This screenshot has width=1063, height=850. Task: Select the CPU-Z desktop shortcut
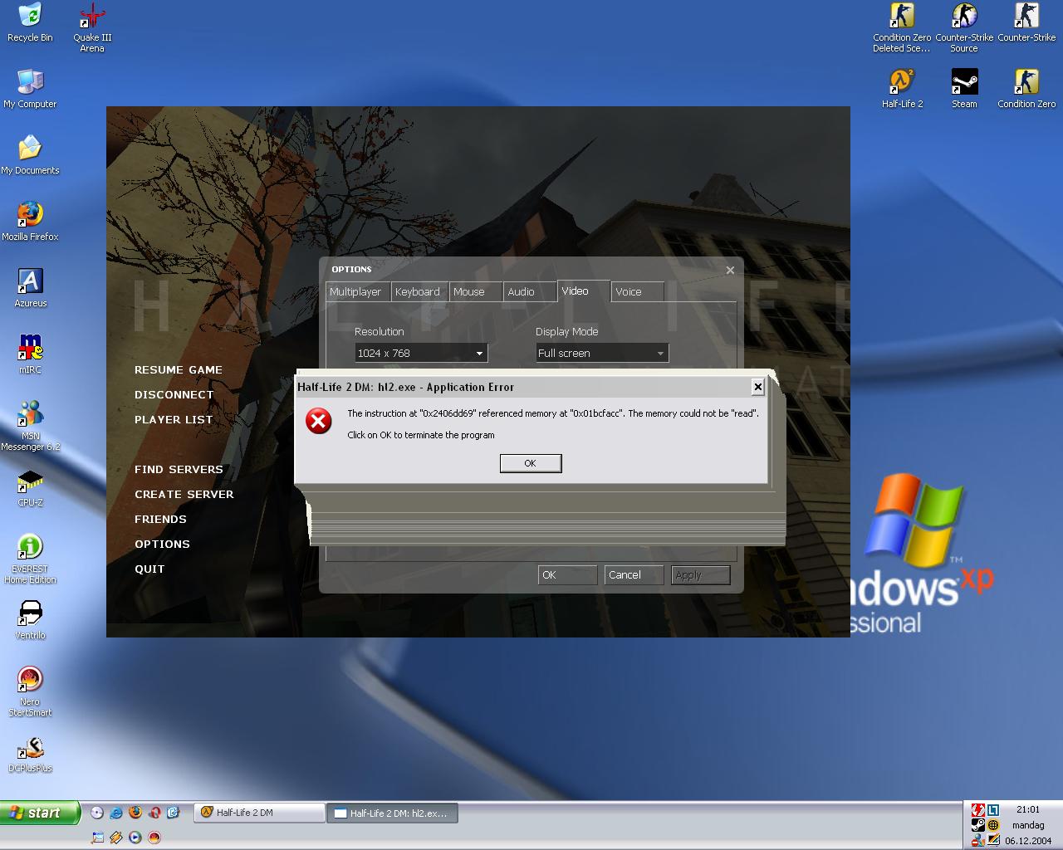[30, 489]
